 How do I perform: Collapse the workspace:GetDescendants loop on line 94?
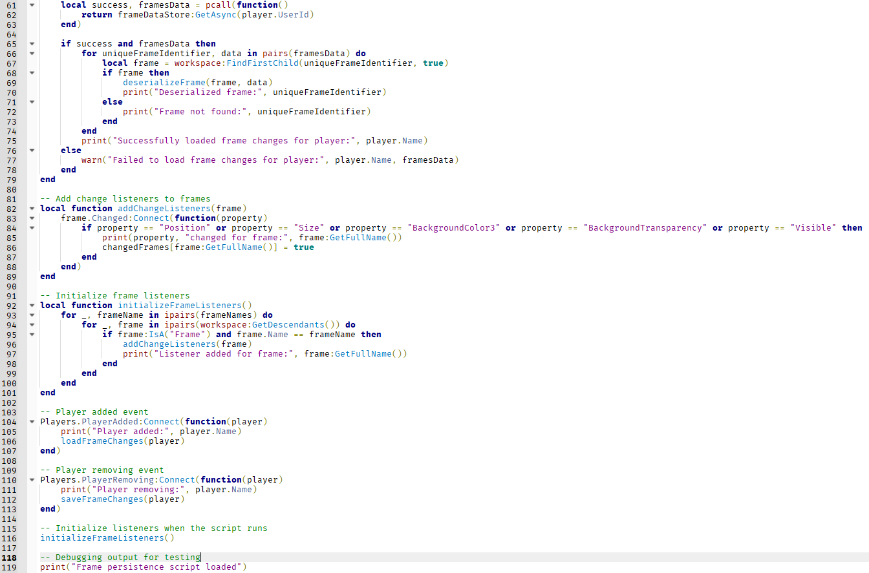tap(32, 325)
